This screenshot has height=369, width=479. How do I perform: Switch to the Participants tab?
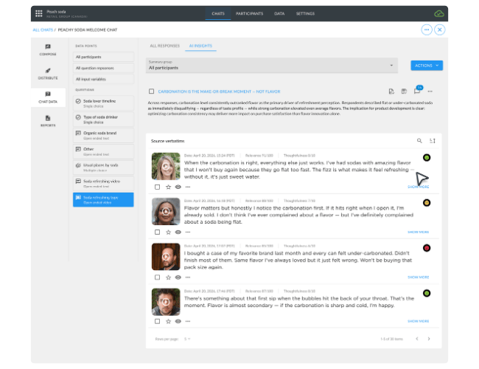(249, 13)
